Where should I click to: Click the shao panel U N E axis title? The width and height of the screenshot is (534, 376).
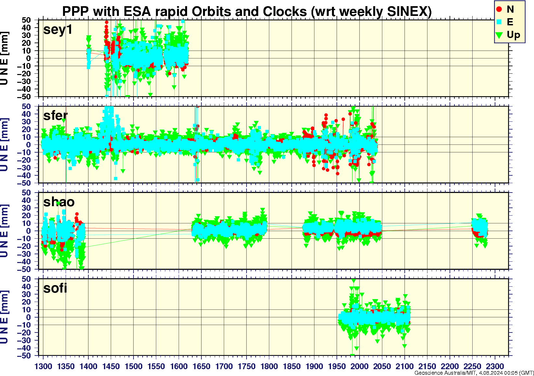4,231
